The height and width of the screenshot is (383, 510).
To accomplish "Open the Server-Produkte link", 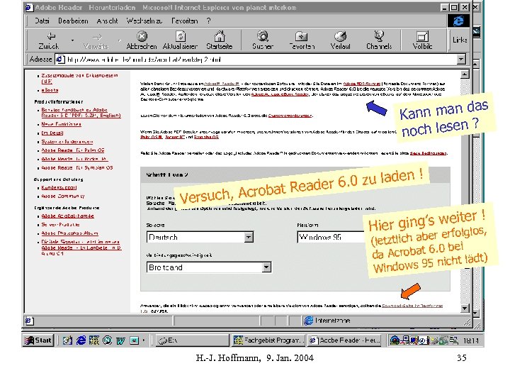I will pos(60,224).
